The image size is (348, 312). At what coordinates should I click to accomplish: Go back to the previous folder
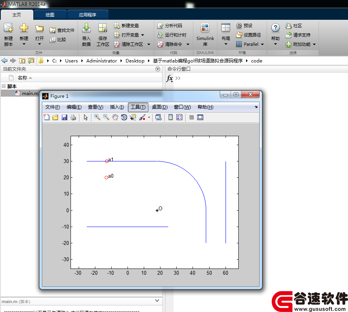point(4,61)
